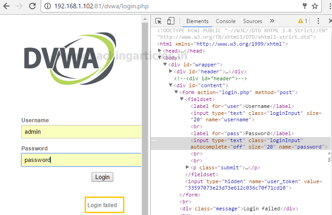Expand the div id header node
This screenshot has width=332, height=215.
[171, 72]
